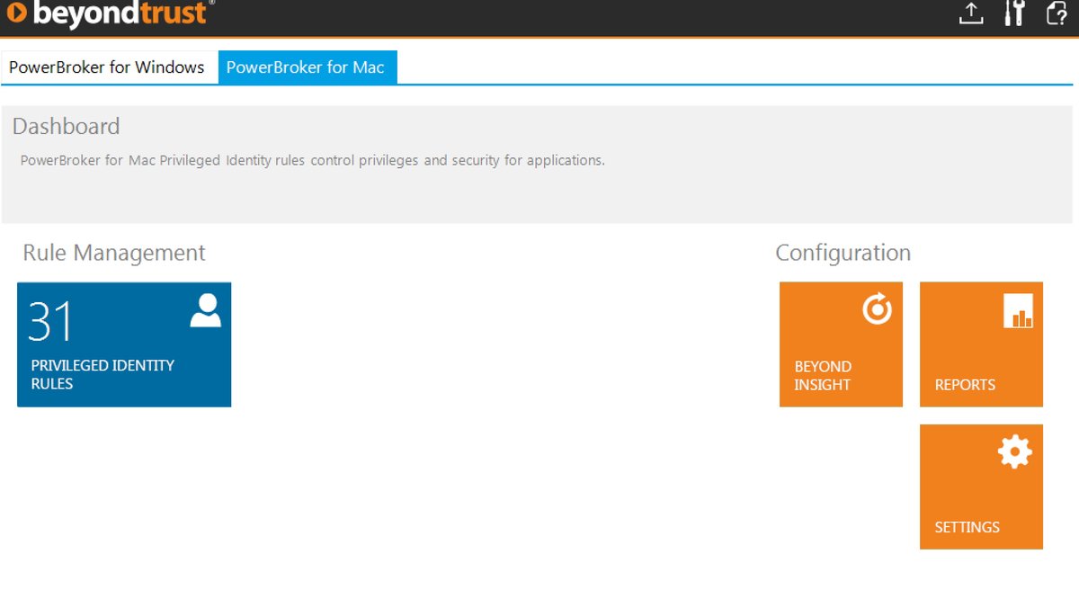This screenshot has height=607, width=1079.
Task: Click the tools icon in the header
Action: coord(1014,14)
